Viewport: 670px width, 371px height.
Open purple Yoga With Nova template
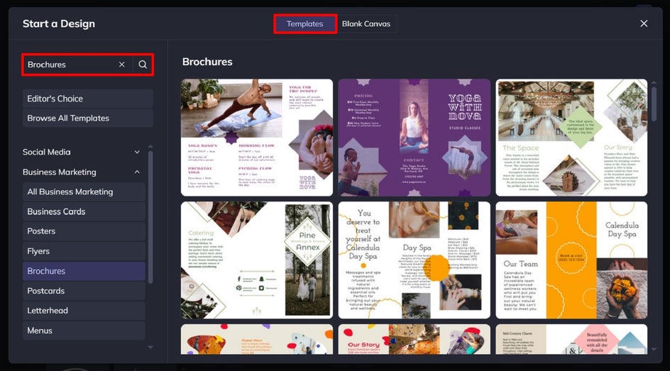[414, 138]
